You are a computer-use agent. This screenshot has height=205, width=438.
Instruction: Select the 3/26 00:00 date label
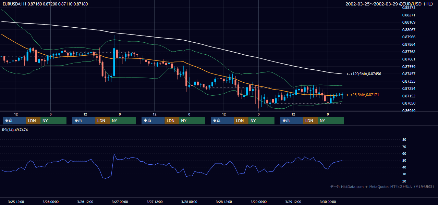click(50, 202)
